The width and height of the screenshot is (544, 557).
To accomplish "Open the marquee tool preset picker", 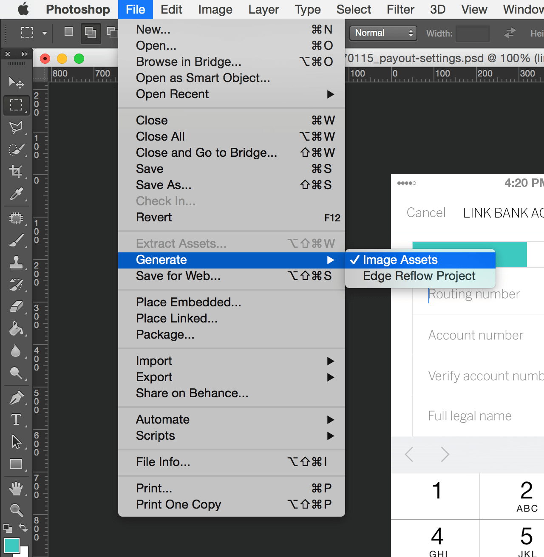I will point(44,33).
